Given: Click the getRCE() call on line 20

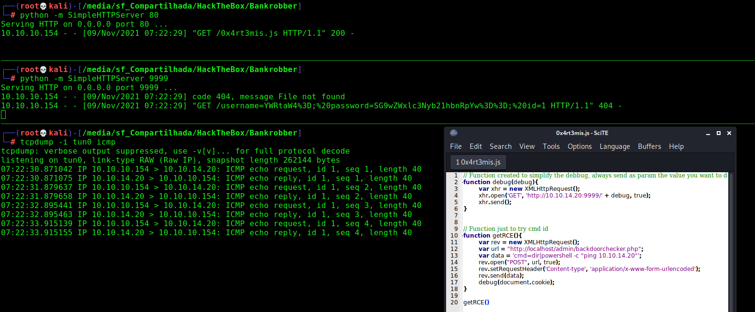Looking at the screenshot, I should (476, 302).
